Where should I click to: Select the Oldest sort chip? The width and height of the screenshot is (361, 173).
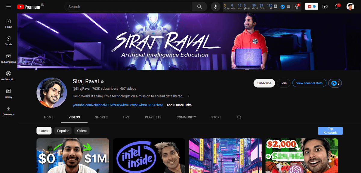click(82, 131)
